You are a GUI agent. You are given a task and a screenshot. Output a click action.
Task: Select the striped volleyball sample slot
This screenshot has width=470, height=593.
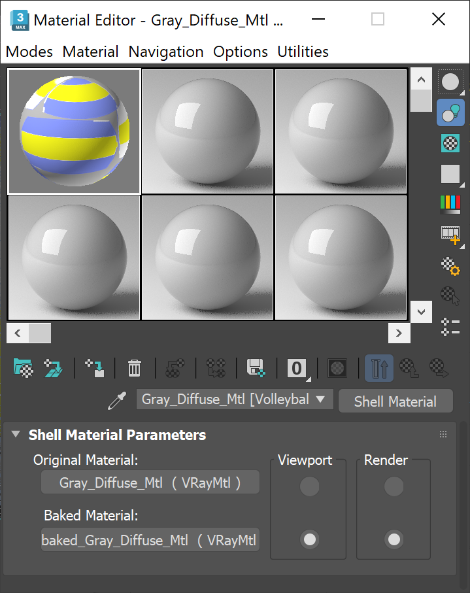coord(74,131)
